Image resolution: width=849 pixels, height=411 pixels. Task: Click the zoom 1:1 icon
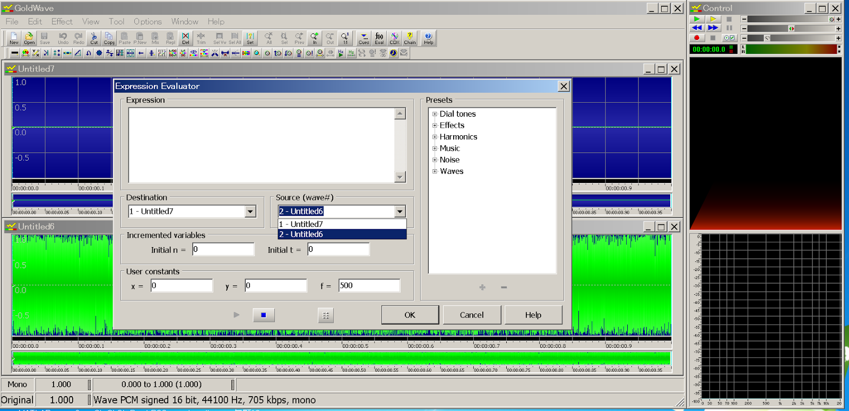345,38
